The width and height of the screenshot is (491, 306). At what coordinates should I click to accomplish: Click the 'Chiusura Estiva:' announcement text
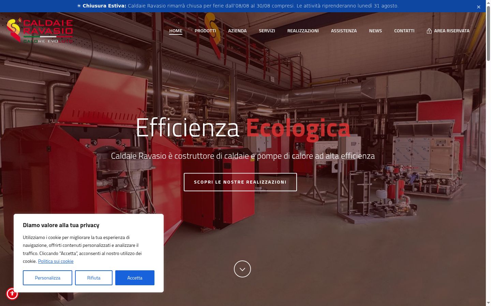pos(104,6)
